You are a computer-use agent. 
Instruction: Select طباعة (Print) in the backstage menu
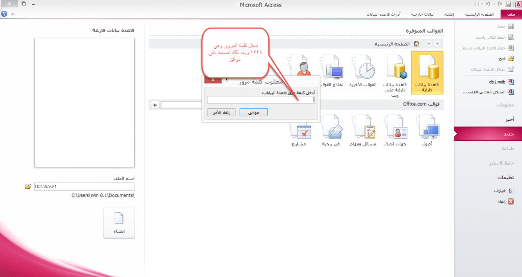[507, 148]
